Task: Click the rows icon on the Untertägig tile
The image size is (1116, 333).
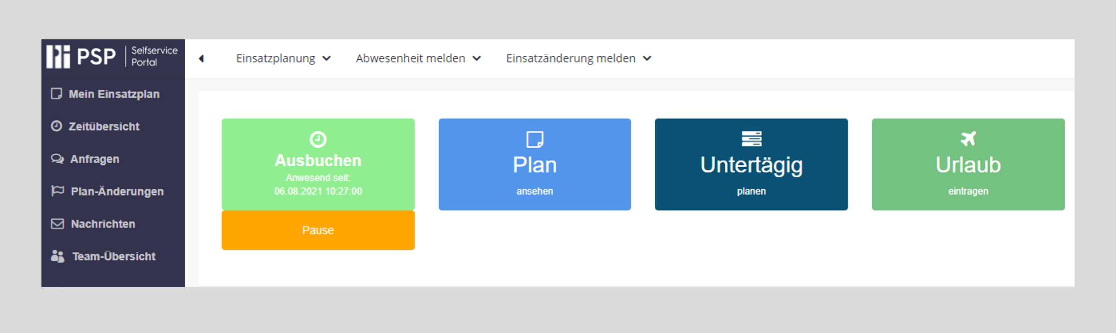Action: click(x=751, y=139)
